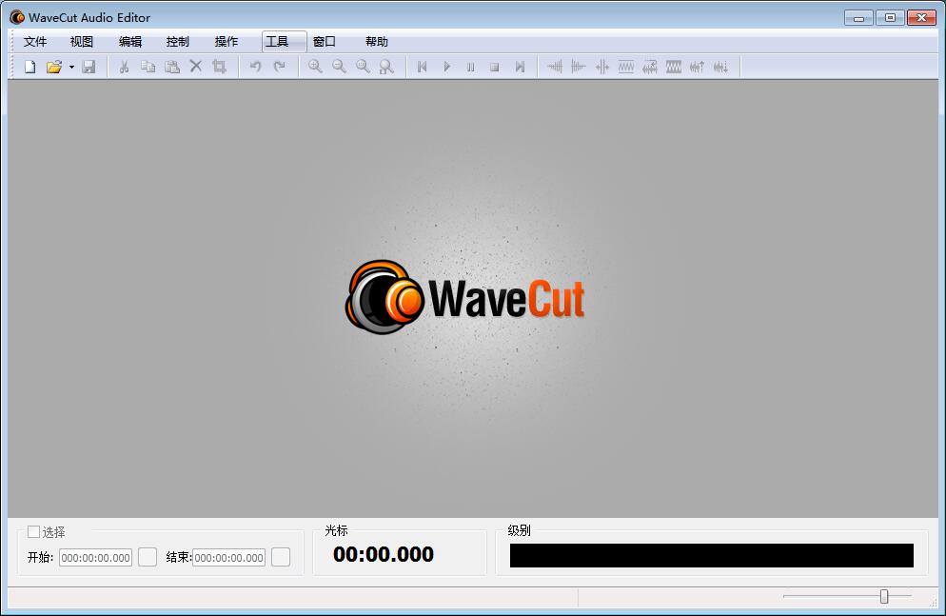The width and height of the screenshot is (946, 616).
Task: Click the bold zigzag wave effect icon
Action: click(673, 67)
